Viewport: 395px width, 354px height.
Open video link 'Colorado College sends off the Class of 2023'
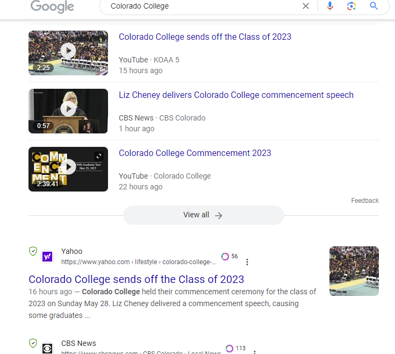click(x=205, y=37)
